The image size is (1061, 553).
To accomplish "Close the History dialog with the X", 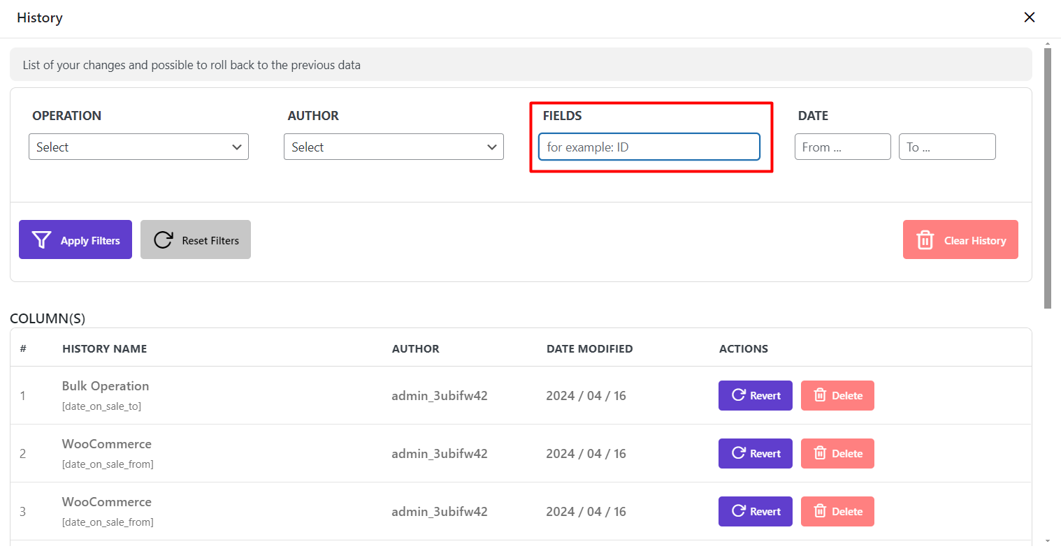I will pyautogui.click(x=1029, y=17).
